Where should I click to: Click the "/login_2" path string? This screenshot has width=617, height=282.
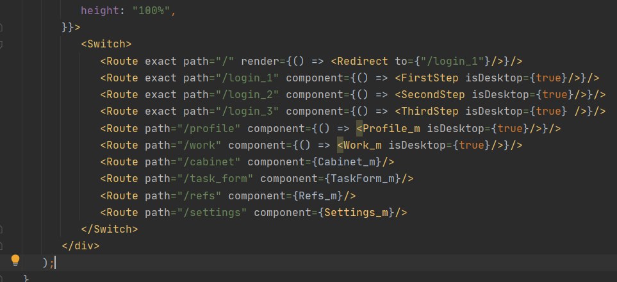click(x=247, y=94)
